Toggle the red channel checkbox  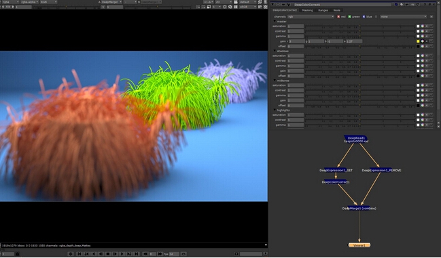point(338,17)
